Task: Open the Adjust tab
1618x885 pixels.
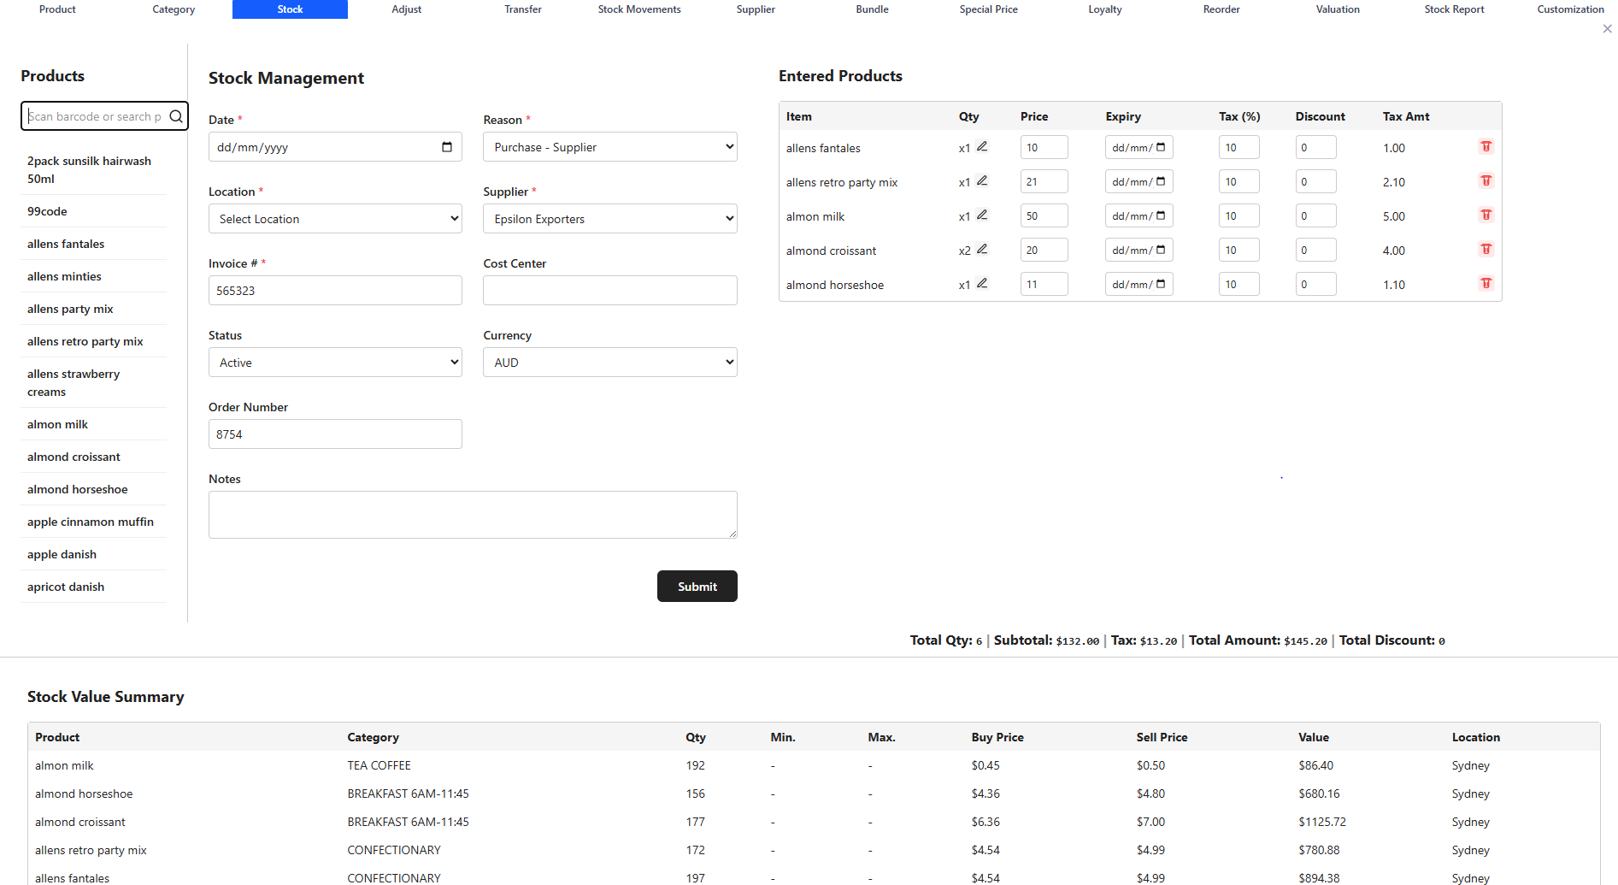Action: click(x=407, y=9)
